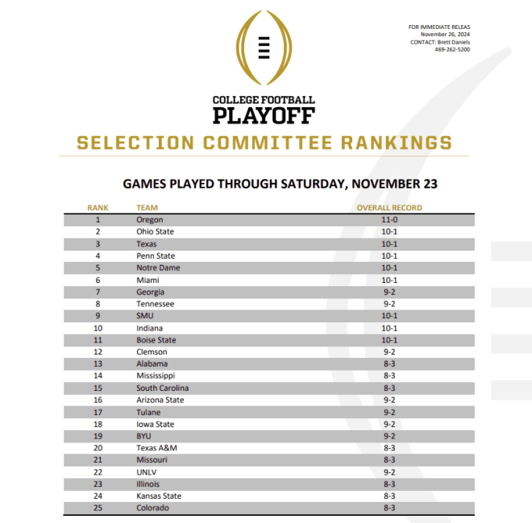
Task: Click the Selection Committee Rankings title
Action: (x=264, y=143)
